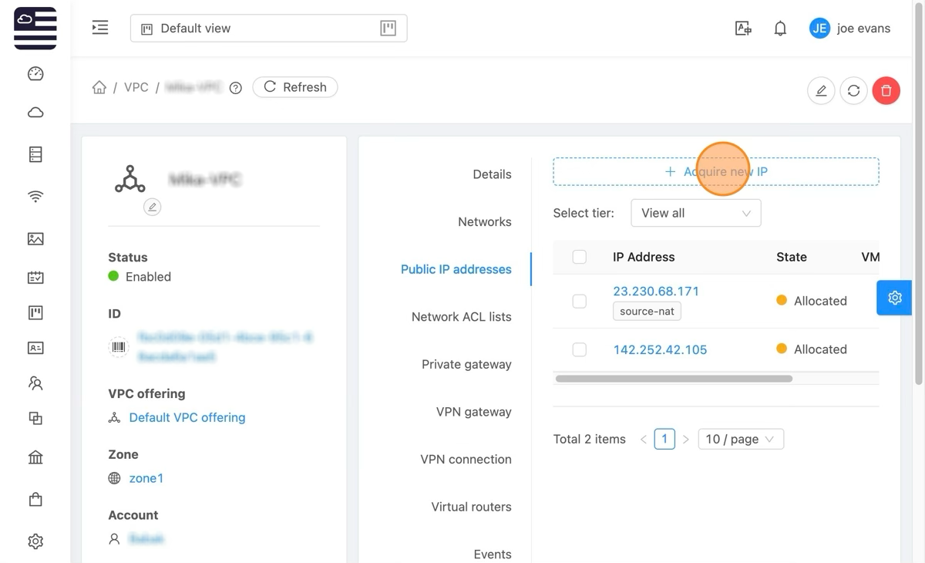Select the checkbox for 142.252.42.105
The width and height of the screenshot is (925, 563).
(x=580, y=350)
